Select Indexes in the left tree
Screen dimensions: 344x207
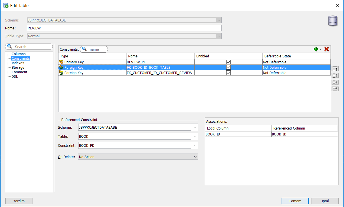point(18,63)
